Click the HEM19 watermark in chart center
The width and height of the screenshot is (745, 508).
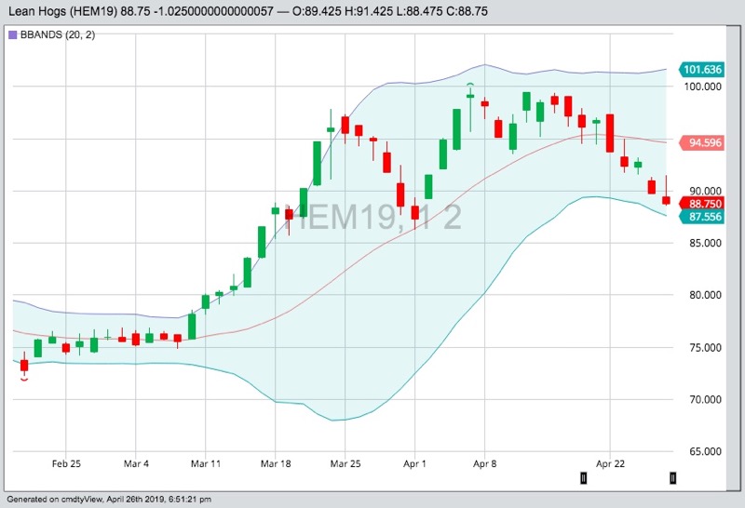(x=380, y=217)
